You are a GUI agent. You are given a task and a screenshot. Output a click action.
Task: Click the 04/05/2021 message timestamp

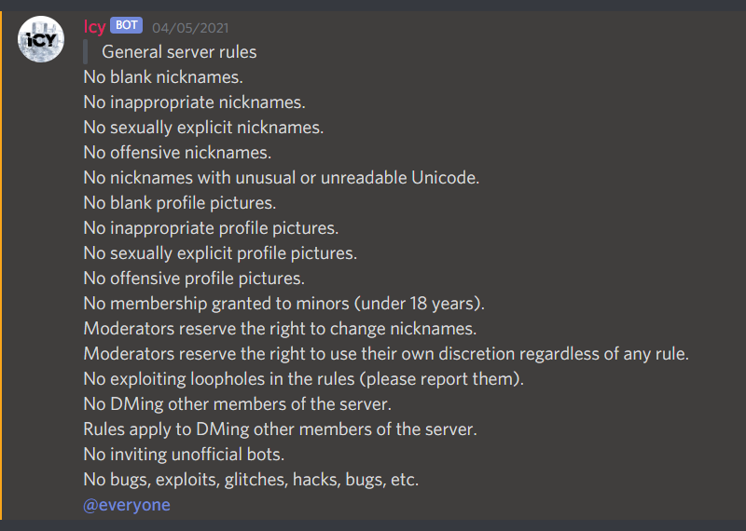[x=190, y=28]
